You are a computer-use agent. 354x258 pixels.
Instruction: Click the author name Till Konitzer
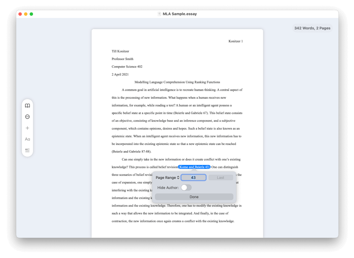120,51
